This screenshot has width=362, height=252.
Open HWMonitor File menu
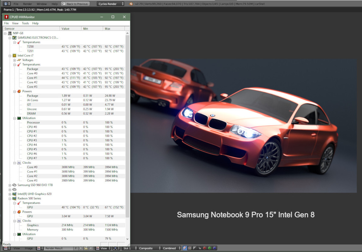(x=6, y=23)
